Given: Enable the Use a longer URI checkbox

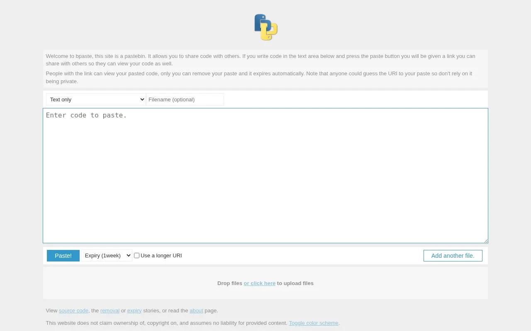Looking at the screenshot, I should (x=136, y=256).
